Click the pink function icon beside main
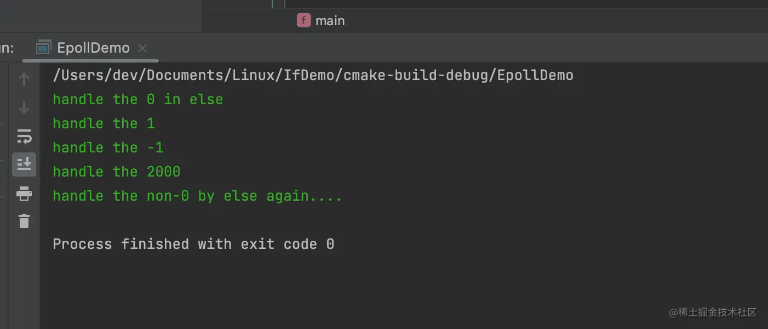768x329 pixels. pos(303,21)
